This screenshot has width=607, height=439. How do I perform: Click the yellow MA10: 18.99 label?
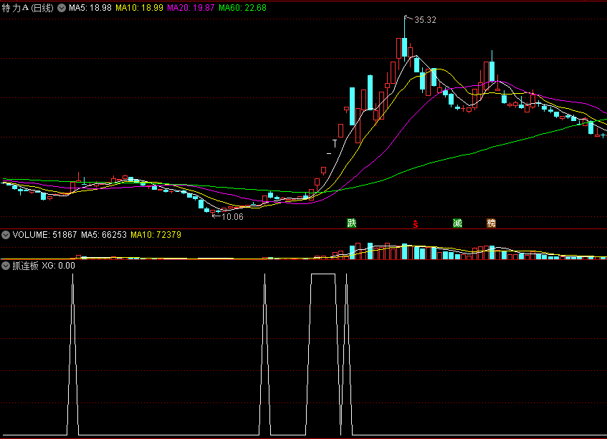point(139,8)
